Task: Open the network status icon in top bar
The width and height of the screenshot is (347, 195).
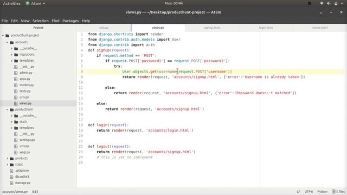Action: pos(322,3)
